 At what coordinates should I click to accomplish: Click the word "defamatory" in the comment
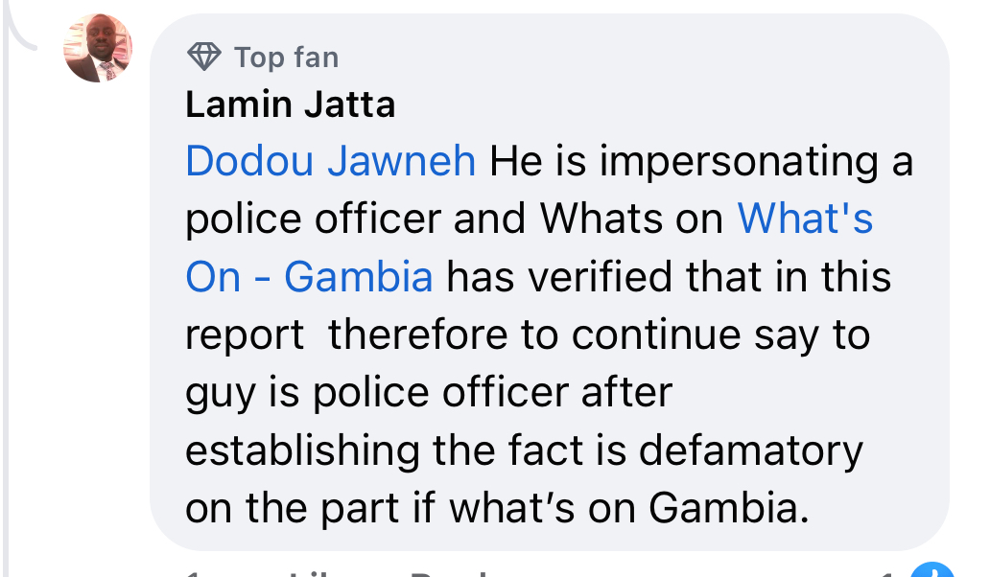click(x=750, y=450)
